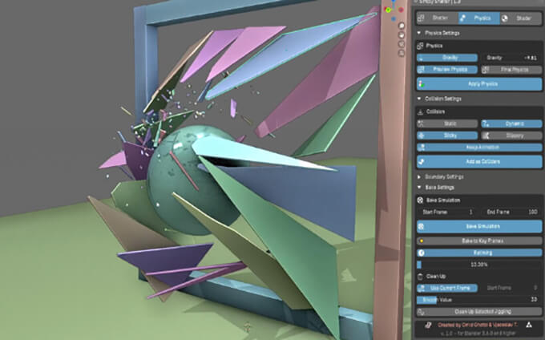Click the Apply Physics button
Image resolution: width=545 pixels, height=340 pixels.
click(x=479, y=83)
